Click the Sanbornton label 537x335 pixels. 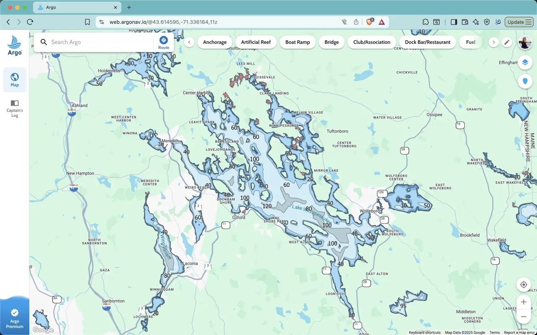(113, 301)
